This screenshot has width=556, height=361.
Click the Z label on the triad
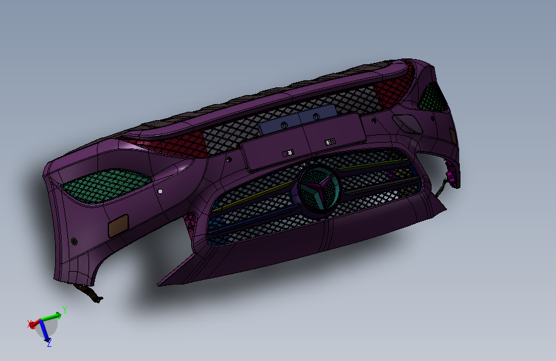point(49,342)
